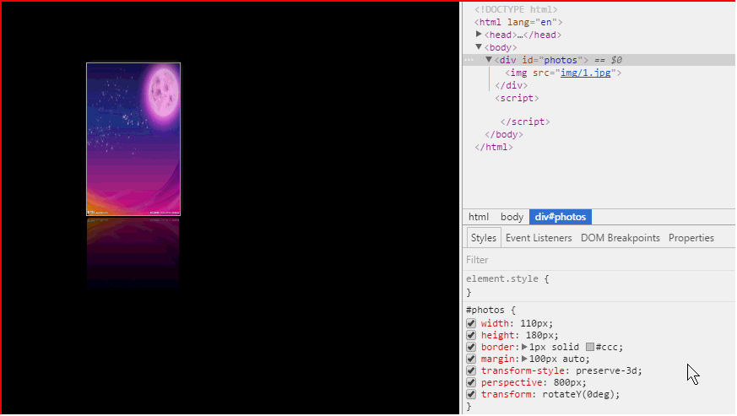Open the DOM Breakpoints tab
This screenshot has height=416, width=737.
point(620,238)
